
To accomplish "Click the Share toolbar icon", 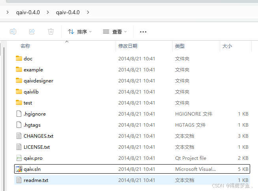I will coord(32,32).
